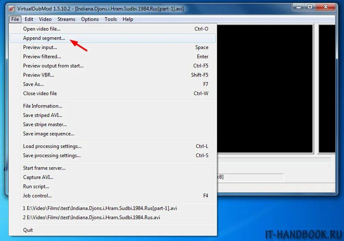
Task: Choose Save striped AVI...
Action: tap(113, 115)
